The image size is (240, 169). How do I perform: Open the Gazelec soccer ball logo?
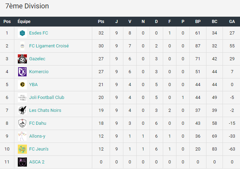click(x=22, y=59)
